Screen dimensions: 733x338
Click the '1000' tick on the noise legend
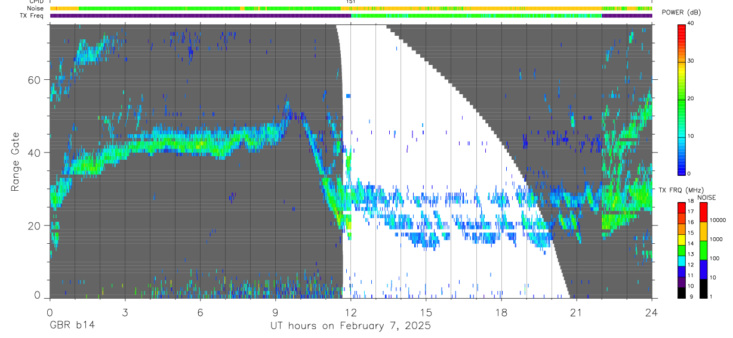coord(716,239)
